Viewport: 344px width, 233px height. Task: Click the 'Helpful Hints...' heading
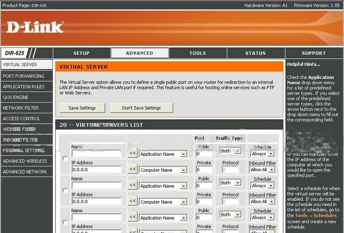(x=304, y=64)
